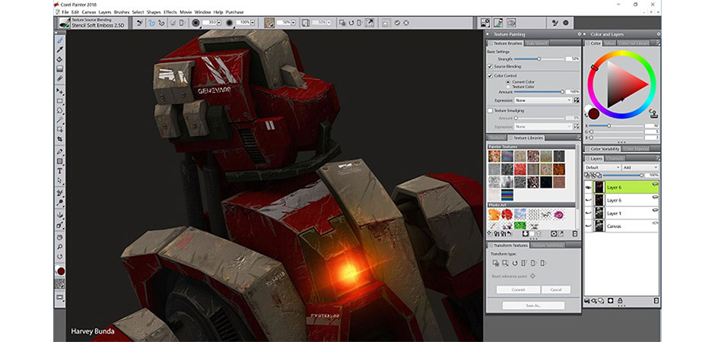Select the Pen shape tool
Viewport: 715px width, 342px height.
(60, 152)
